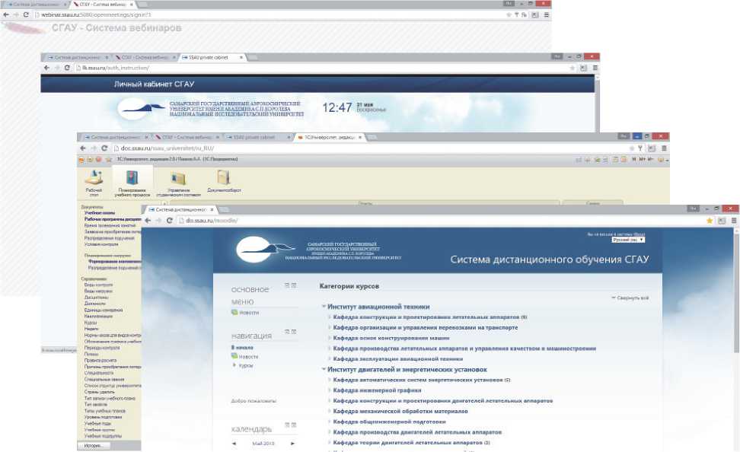
Task: Reload the webinar.ssau.ru window page
Action: point(26,14)
